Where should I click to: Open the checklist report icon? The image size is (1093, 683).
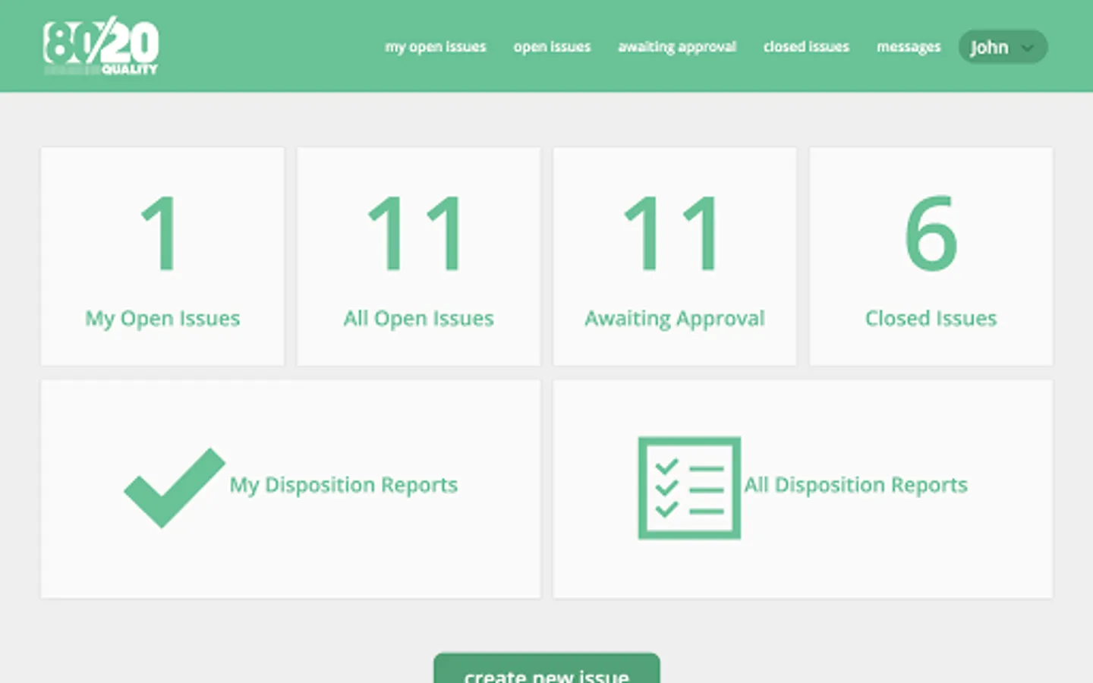[x=689, y=487]
